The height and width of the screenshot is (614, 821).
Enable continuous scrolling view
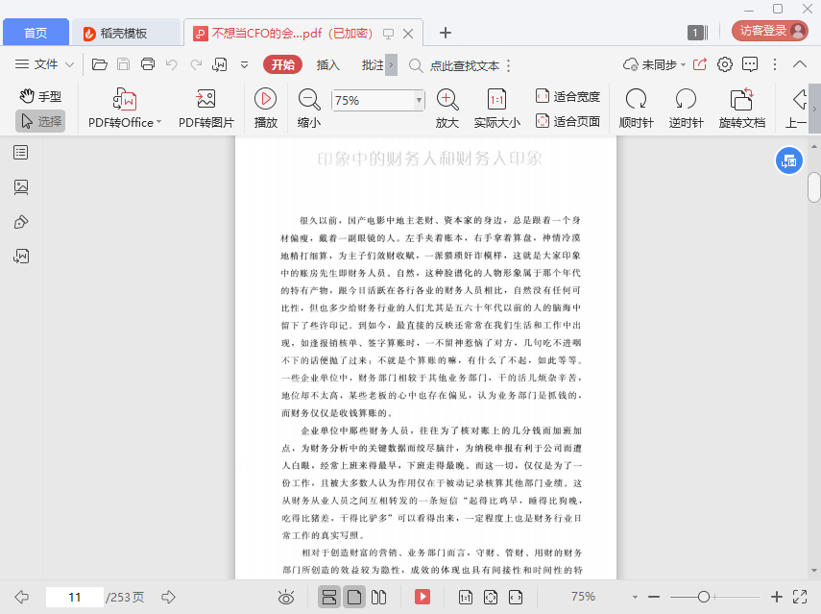click(328, 597)
